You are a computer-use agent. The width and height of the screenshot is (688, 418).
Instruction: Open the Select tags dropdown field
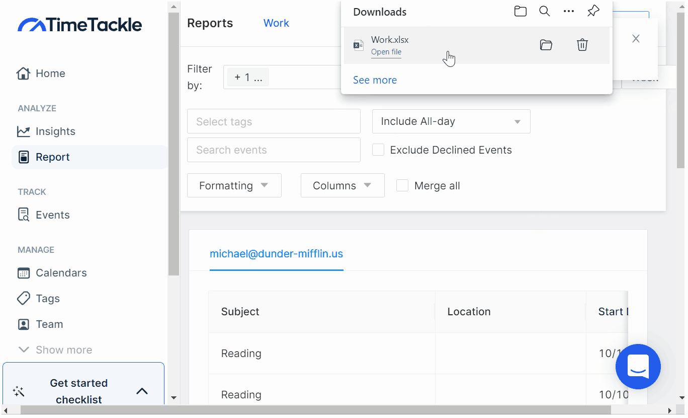point(274,121)
